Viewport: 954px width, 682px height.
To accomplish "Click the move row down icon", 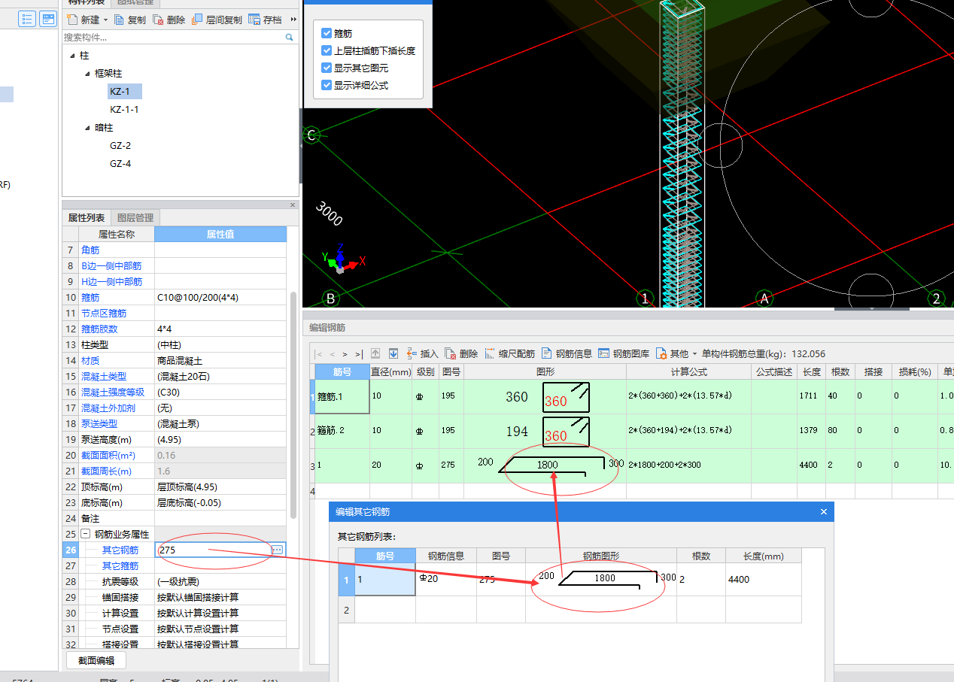I will (x=393, y=353).
